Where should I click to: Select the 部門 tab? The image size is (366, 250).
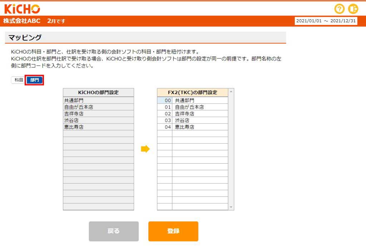tap(34, 80)
